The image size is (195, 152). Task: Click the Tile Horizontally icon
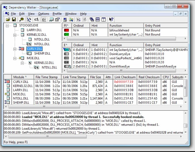pos(97,19)
